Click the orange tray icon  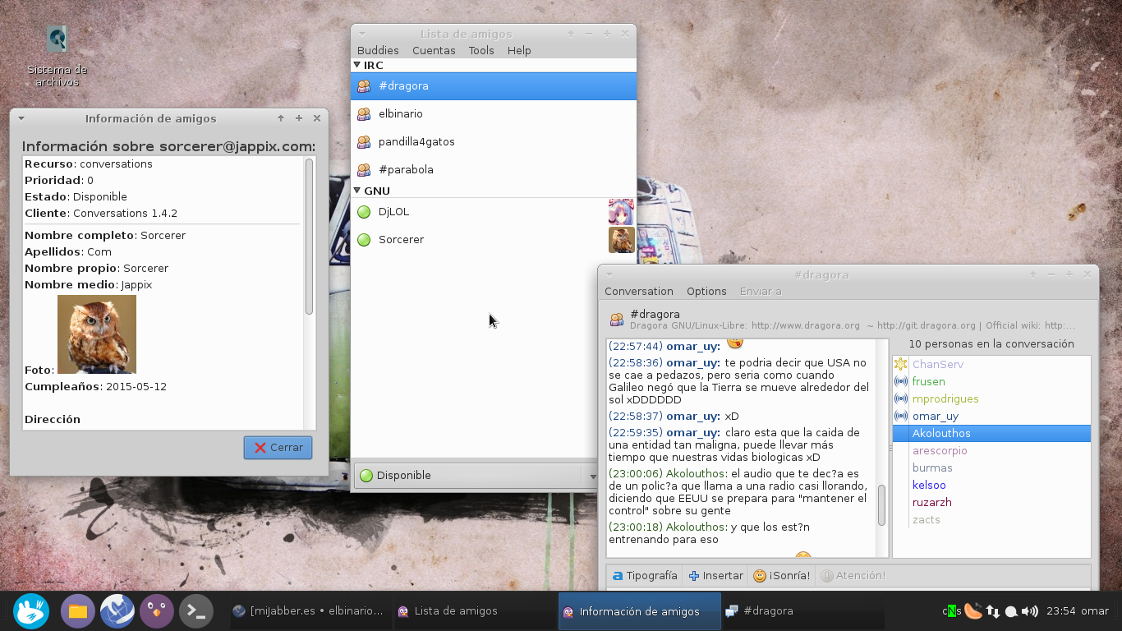tap(973, 611)
